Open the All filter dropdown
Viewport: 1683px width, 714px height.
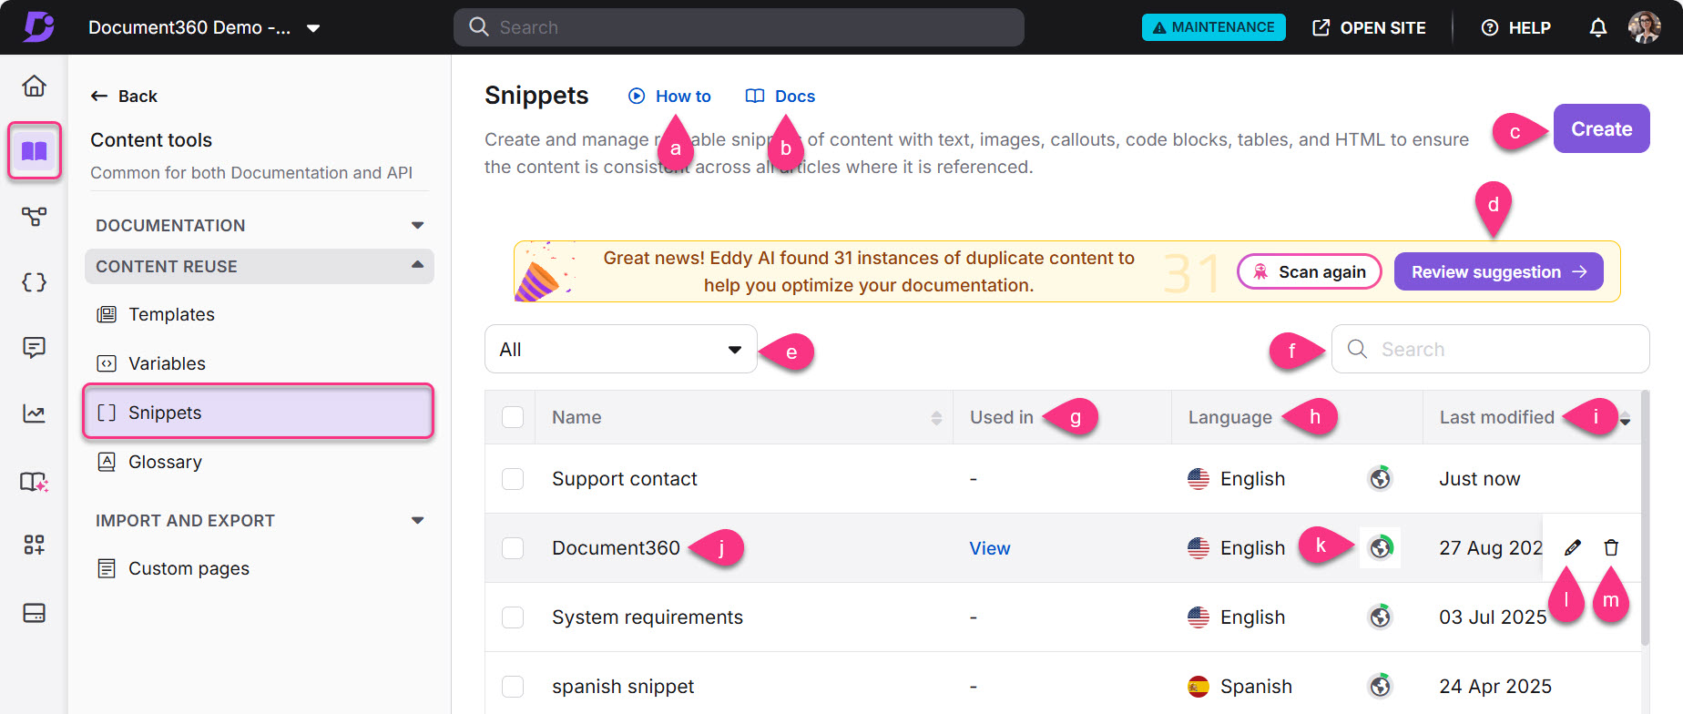[620, 350]
